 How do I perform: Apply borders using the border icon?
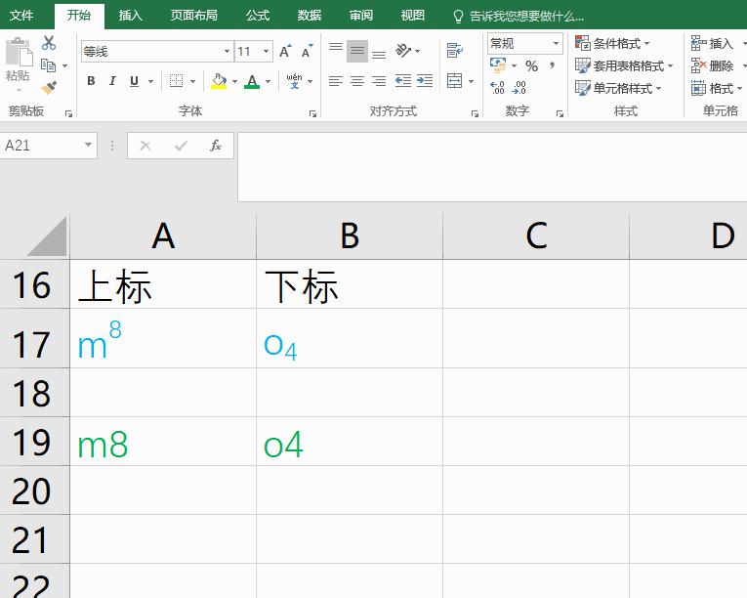(x=177, y=81)
